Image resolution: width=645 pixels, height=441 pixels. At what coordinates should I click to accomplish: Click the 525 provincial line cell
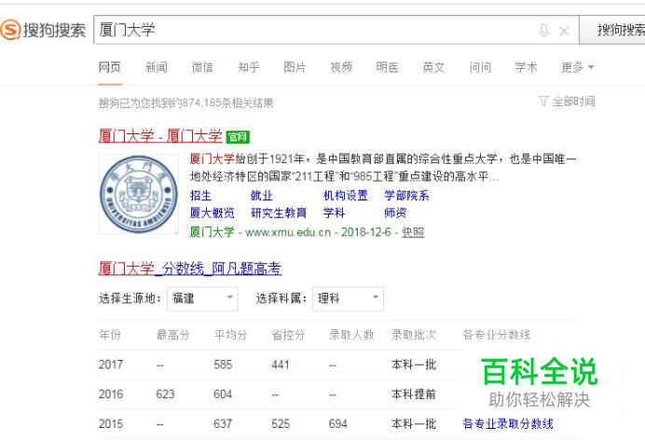click(x=281, y=423)
